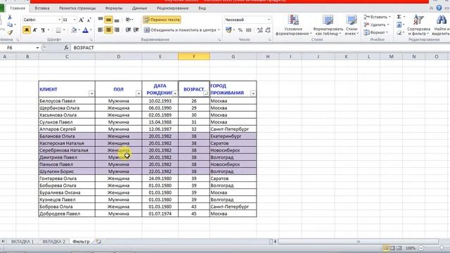Toggle Italic (К) formatting

pos(34,30)
